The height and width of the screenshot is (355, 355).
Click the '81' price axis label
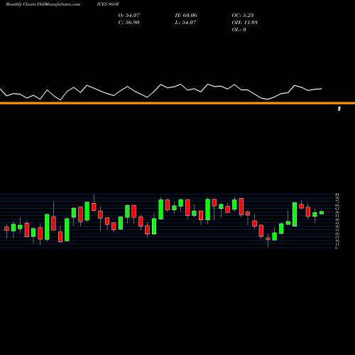tap(337, 195)
